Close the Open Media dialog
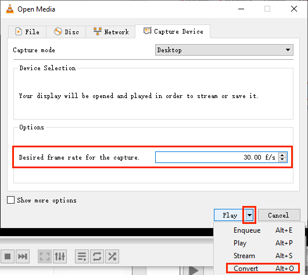Screen dimensions: 308x275 point(294,9)
